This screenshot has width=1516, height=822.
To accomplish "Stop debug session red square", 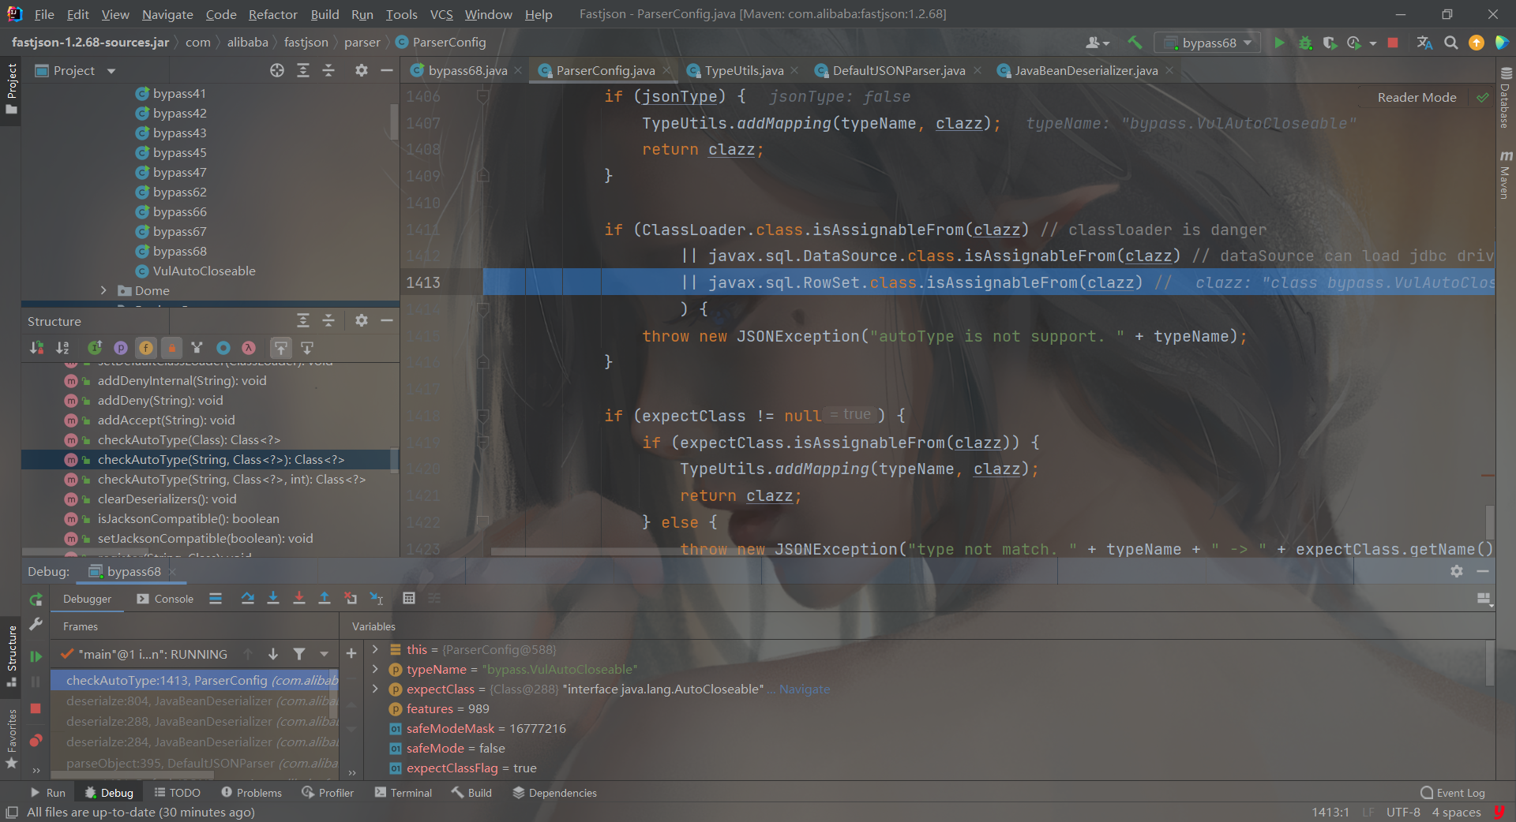I will (36, 708).
